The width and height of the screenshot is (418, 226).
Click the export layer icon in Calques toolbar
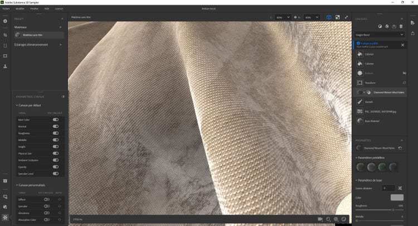pos(394,26)
